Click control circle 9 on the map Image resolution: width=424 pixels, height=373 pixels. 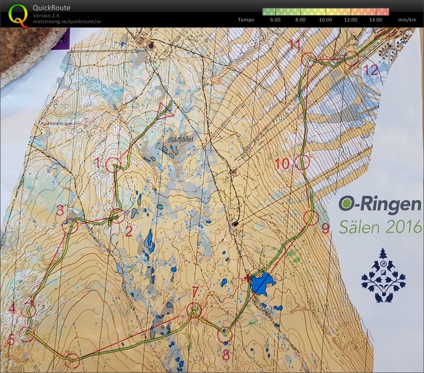(x=311, y=218)
